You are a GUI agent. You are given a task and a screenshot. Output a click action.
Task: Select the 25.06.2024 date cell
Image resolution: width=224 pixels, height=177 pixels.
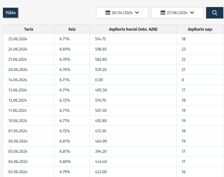click(x=18, y=39)
